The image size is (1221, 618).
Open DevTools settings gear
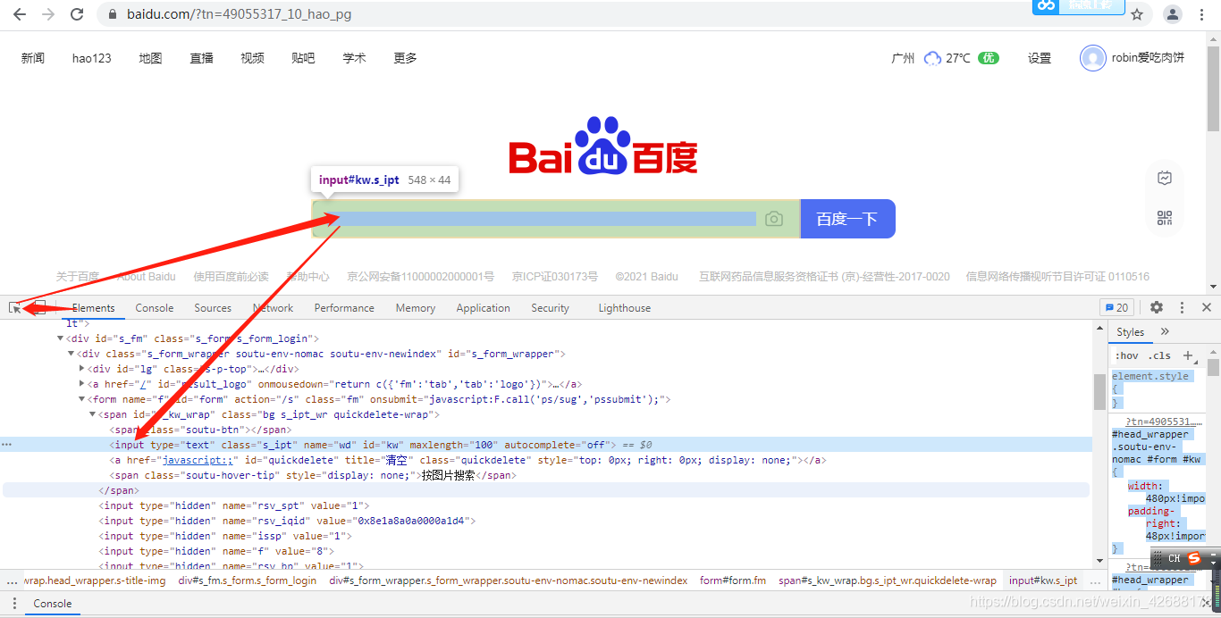click(1157, 307)
